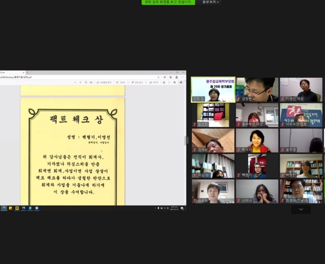Viewport: 325px width, 264px height.
Task: Select the Draw (그리기) tool
Action: (x=120, y=82)
